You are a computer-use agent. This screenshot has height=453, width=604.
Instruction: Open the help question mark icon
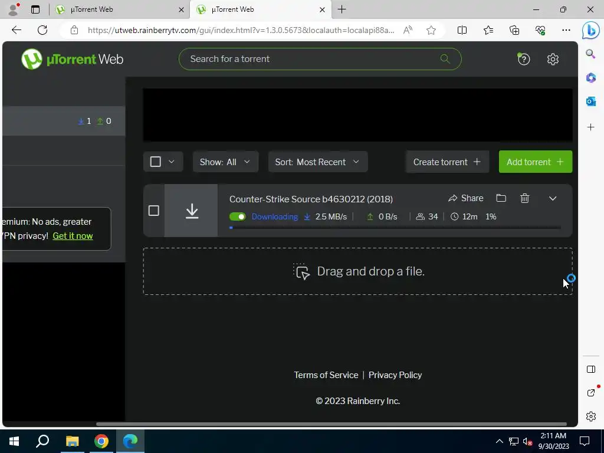coord(524,59)
